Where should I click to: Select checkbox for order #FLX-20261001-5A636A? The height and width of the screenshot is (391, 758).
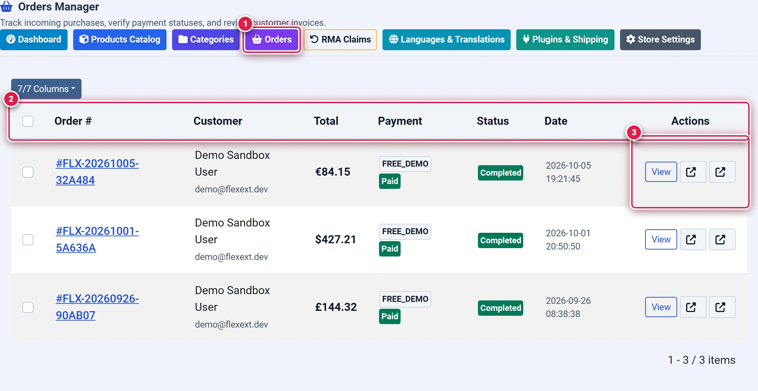click(28, 240)
